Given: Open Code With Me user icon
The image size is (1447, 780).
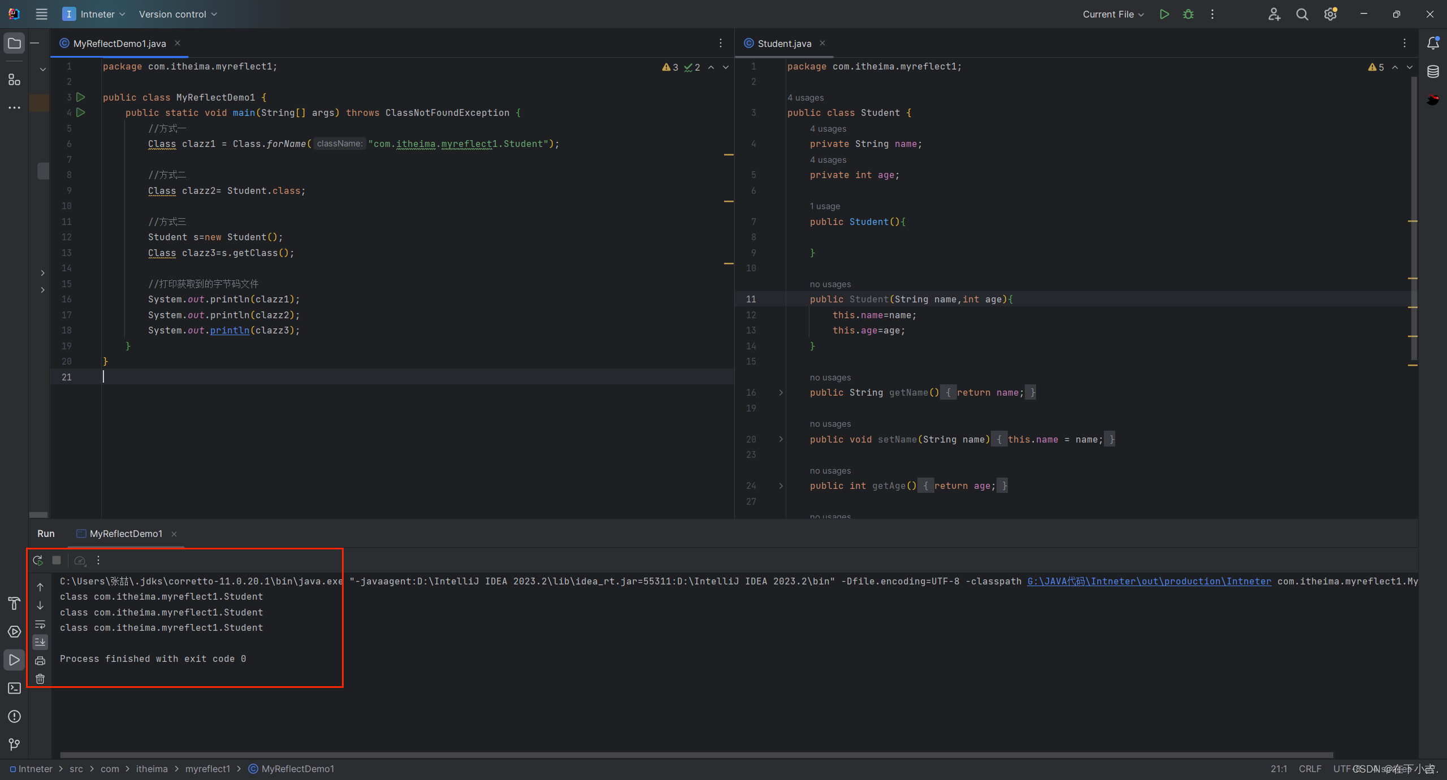Looking at the screenshot, I should (1273, 14).
